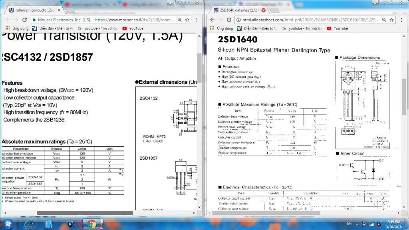Click the 2SC4132 / 2SD1857 heading
The image size is (409, 230).
coord(48,57)
